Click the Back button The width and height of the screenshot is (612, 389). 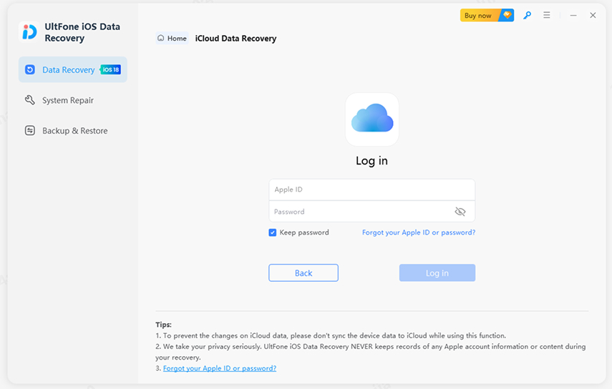[x=303, y=273]
